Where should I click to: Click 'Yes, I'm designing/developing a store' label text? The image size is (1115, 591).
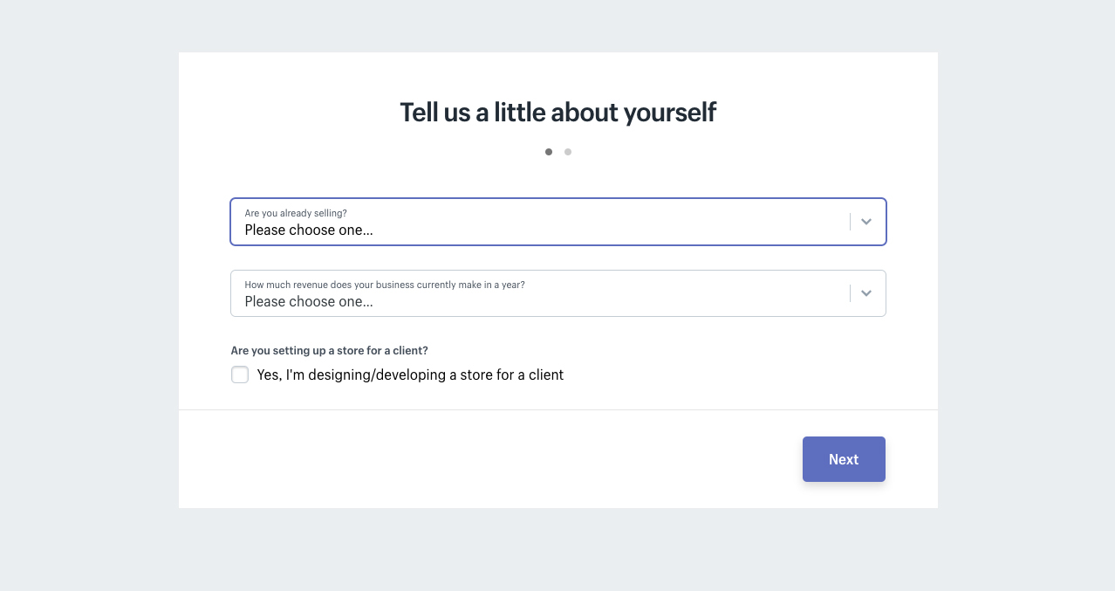coord(410,375)
